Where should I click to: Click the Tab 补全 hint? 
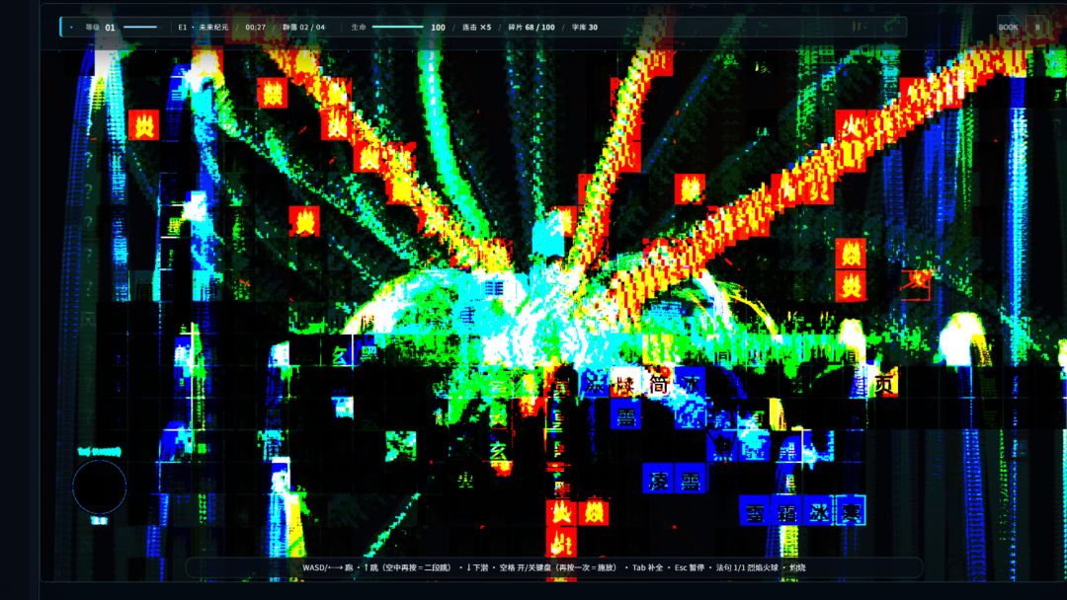coord(648,567)
